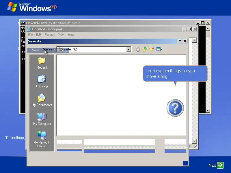This screenshot has height=173, width=231.
Task: Go back to the last folder visited
Action: point(138,49)
